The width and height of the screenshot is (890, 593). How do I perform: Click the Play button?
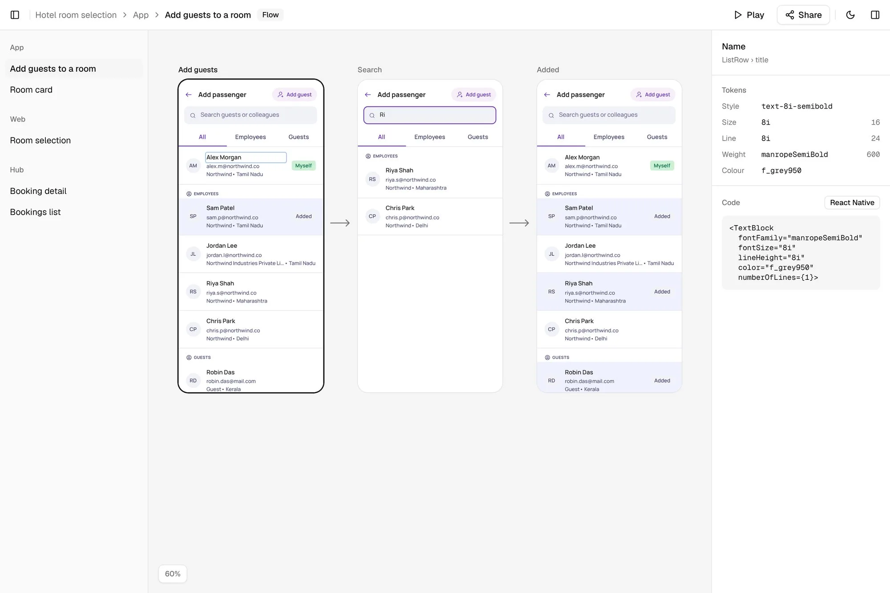[749, 15]
